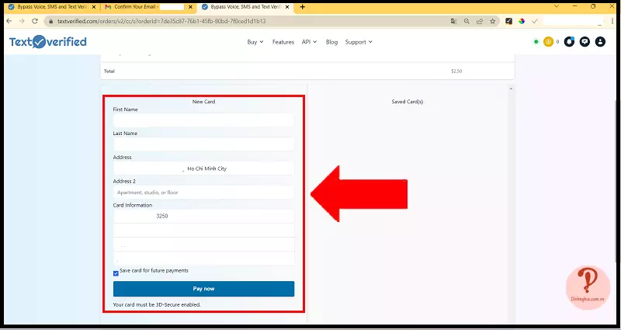
Task: Select the active Bypass Voice tab
Action: (245, 7)
